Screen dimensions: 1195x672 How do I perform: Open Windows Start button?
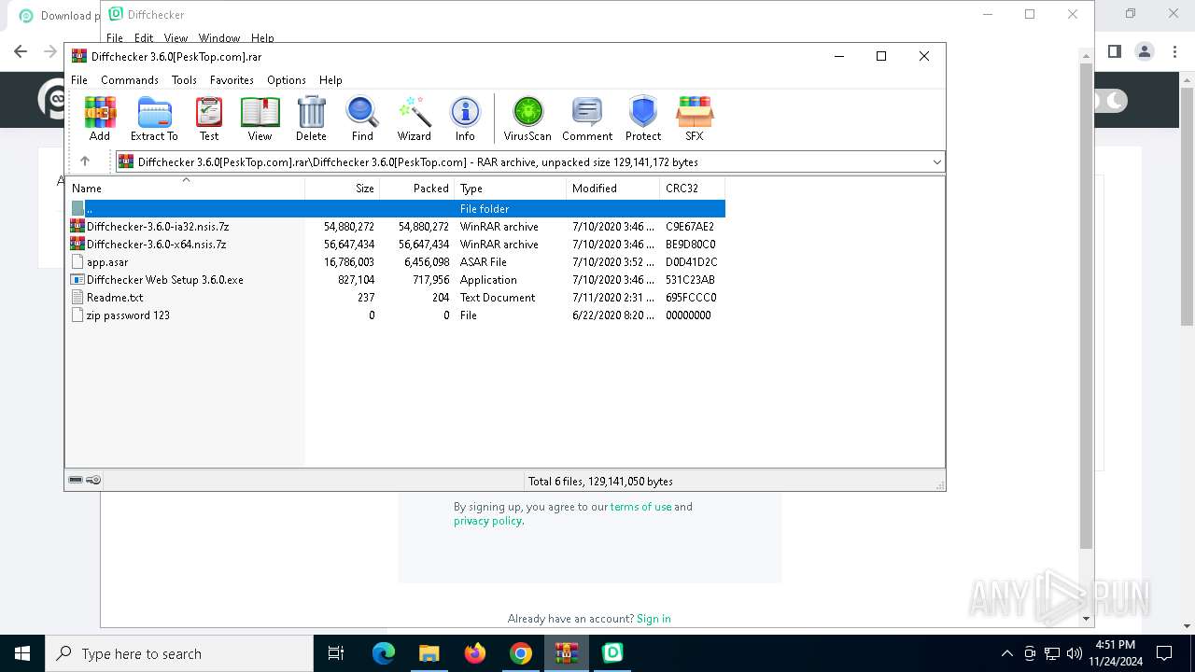click(22, 653)
